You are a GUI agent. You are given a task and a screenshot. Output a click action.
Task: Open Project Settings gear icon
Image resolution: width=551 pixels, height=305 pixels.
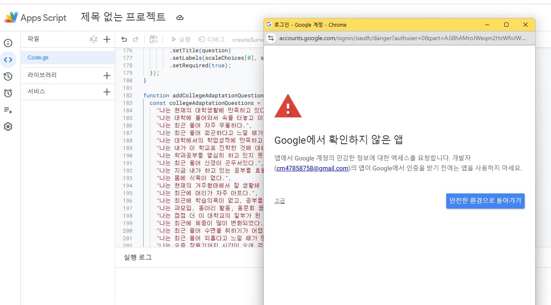pyautogui.click(x=8, y=127)
